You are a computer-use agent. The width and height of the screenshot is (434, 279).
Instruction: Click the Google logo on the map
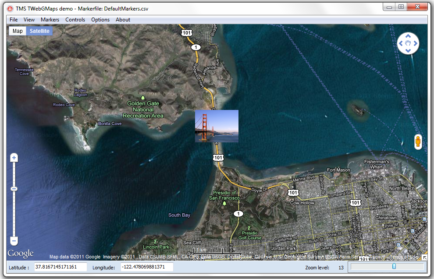(x=21, y=254)
